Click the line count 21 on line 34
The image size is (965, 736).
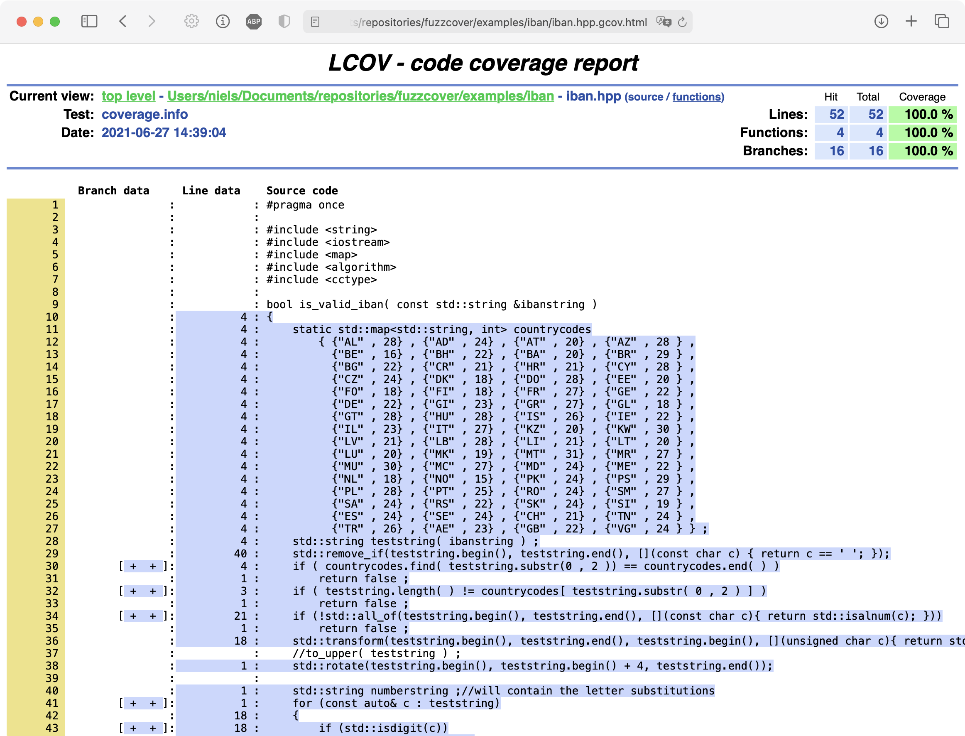[x=240, y=616]
